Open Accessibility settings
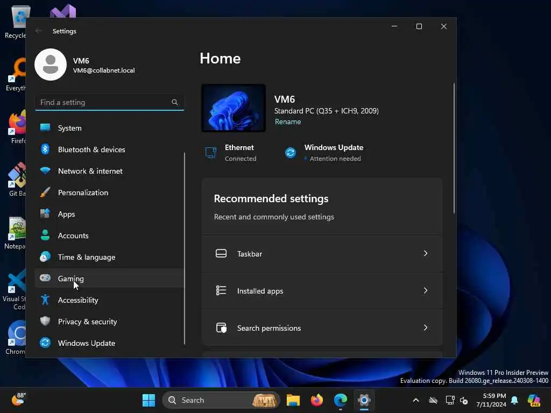Viewport: 551px width, 413px height. [x=110, y=300]
